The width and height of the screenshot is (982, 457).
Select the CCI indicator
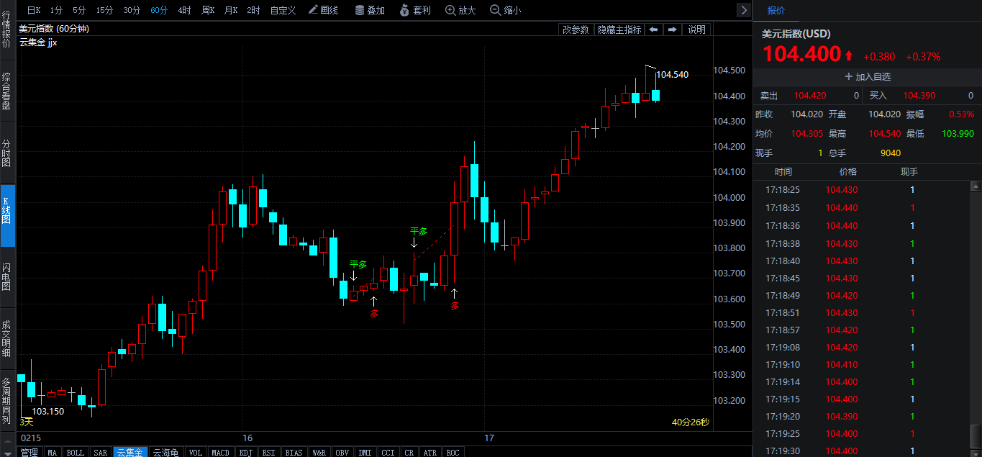(388, 452)
